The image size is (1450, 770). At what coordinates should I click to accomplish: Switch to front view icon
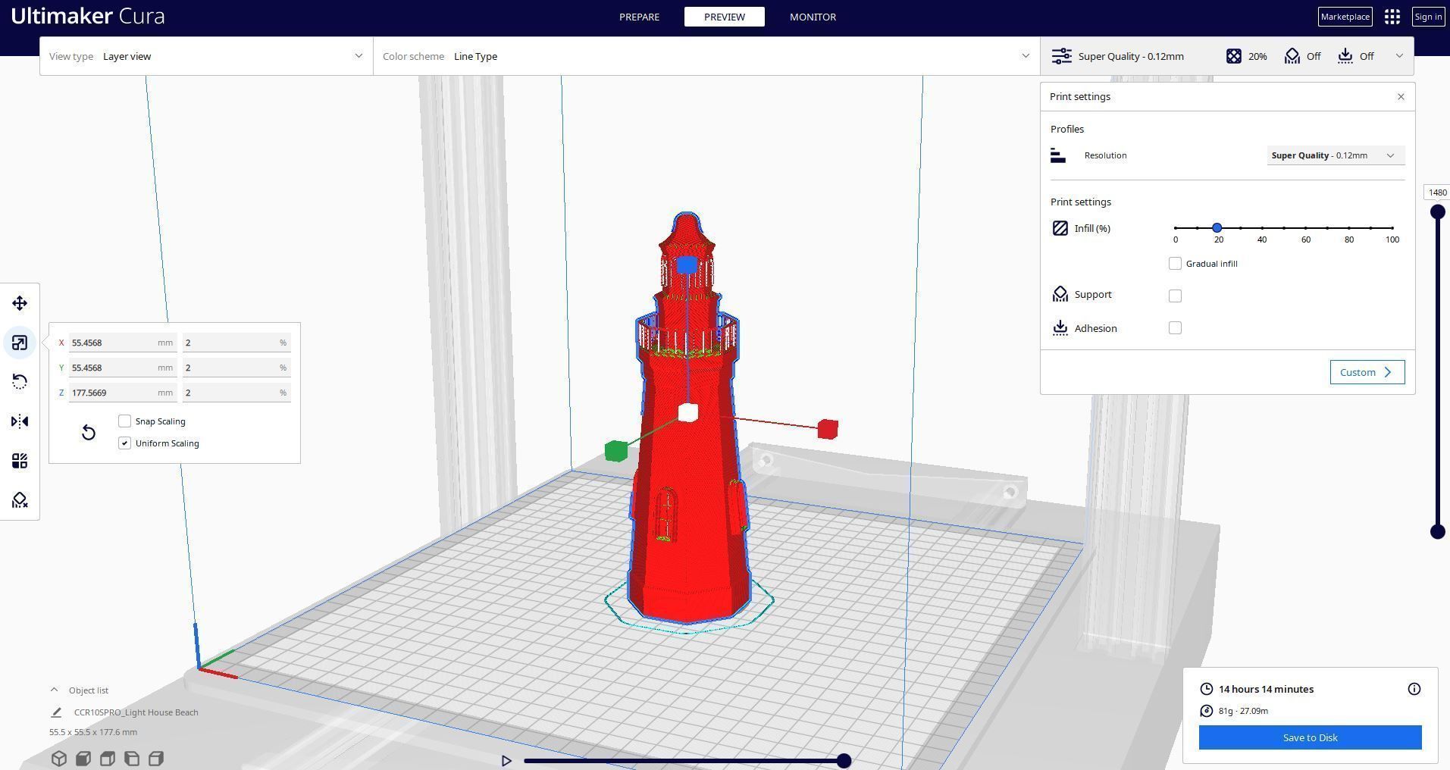[x=83, y=758]
